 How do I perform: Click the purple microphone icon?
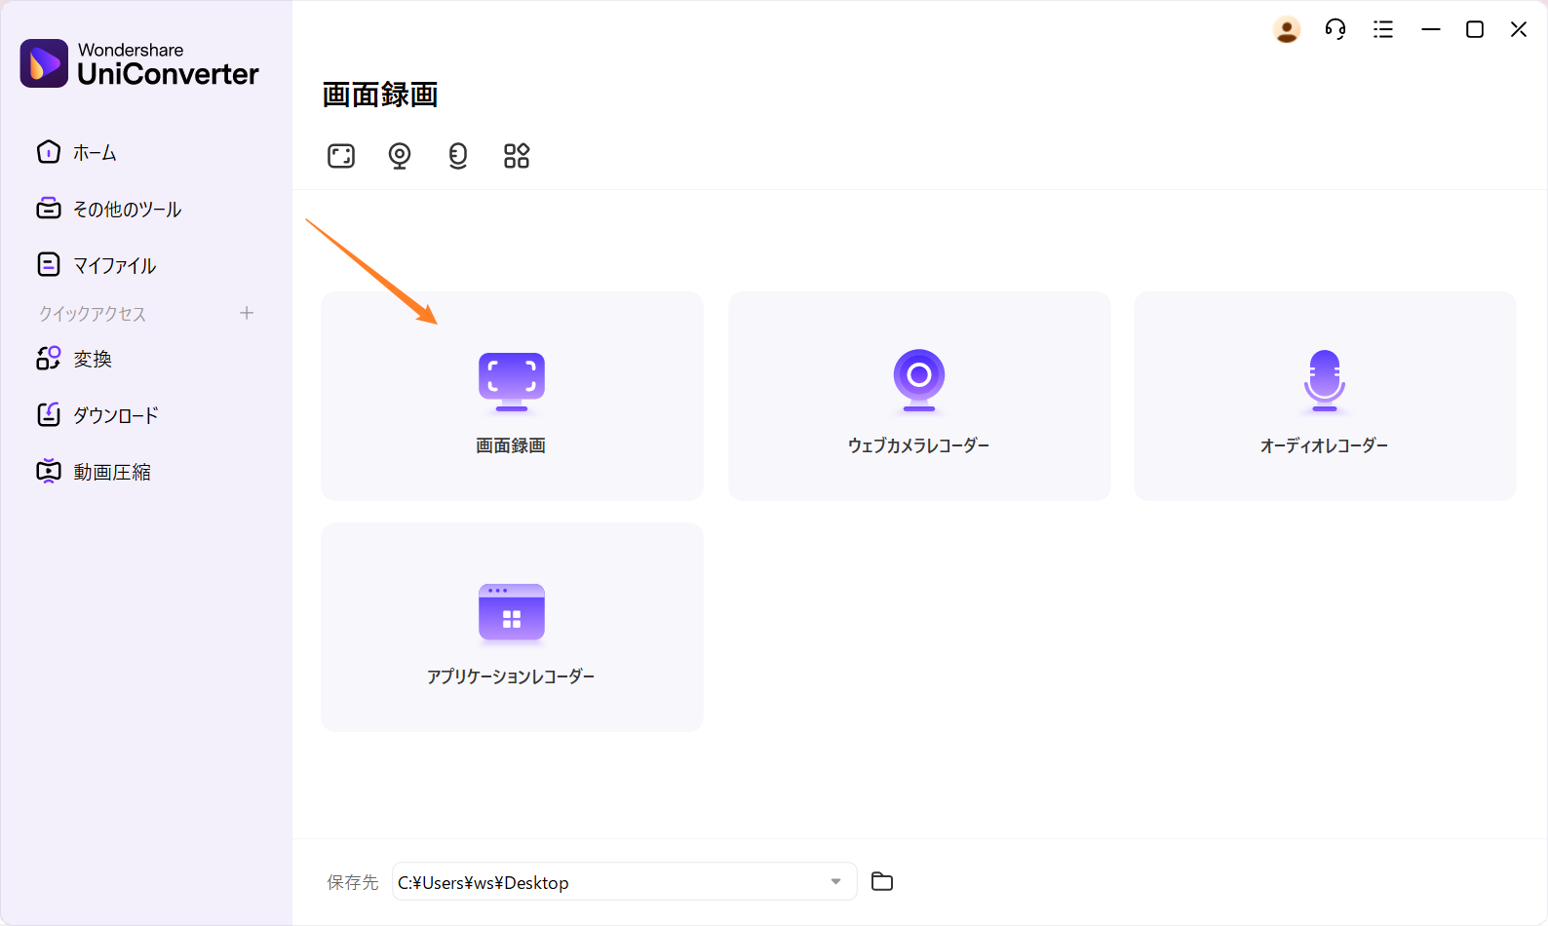(x=1325, y=380)
